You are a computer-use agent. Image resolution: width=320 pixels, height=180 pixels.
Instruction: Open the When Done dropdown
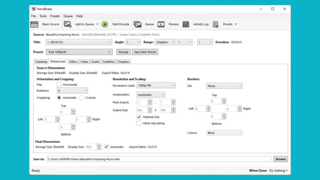[x=278, y=171]
